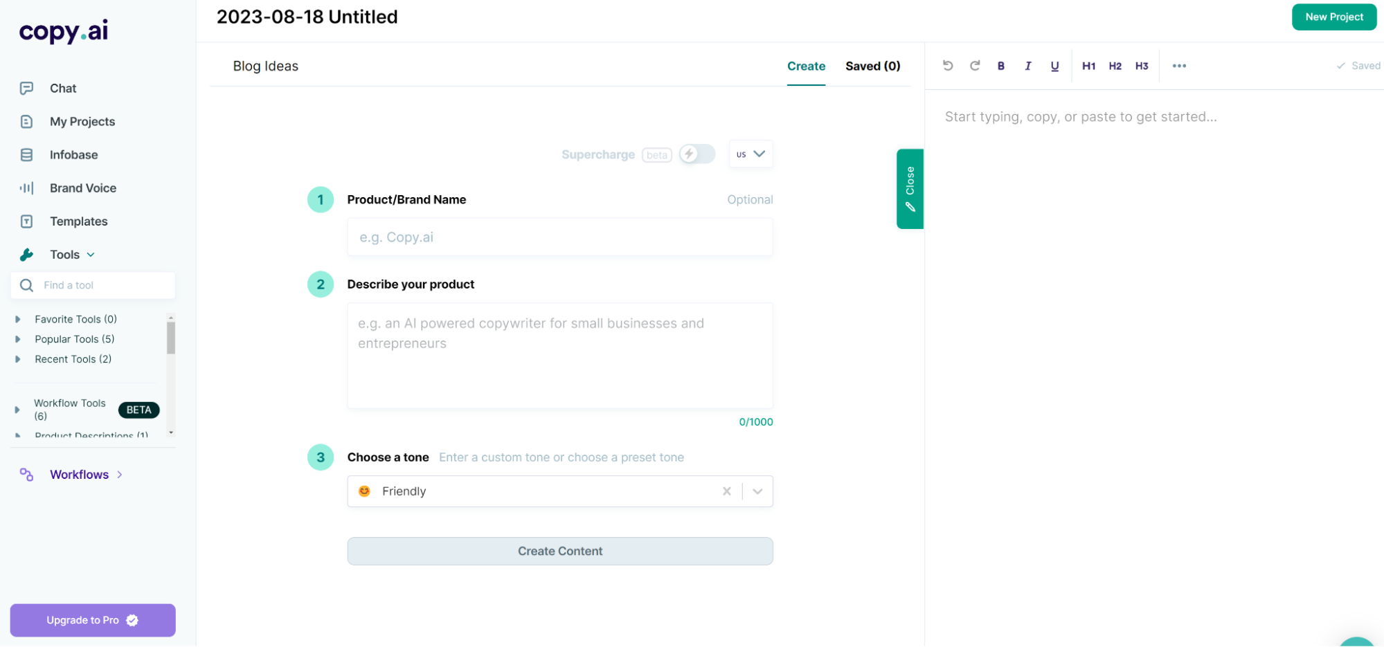Open more options with three-dot icon
The height and width of the screenshot is (647, 1384).
pyautogui.click(x=1179, y=66)
